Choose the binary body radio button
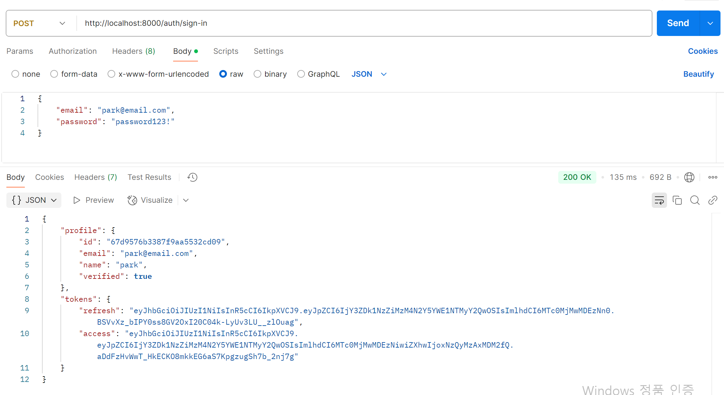The height and width of the screenshot is (395, 724). pos(257,74)
